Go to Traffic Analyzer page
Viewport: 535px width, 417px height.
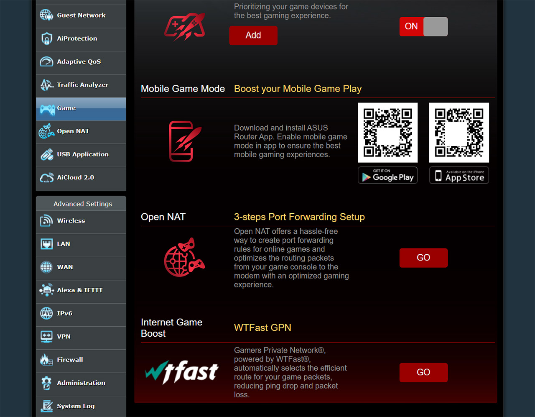(81, 85)
